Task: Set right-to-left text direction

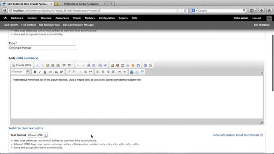Action: pos(125,72)
